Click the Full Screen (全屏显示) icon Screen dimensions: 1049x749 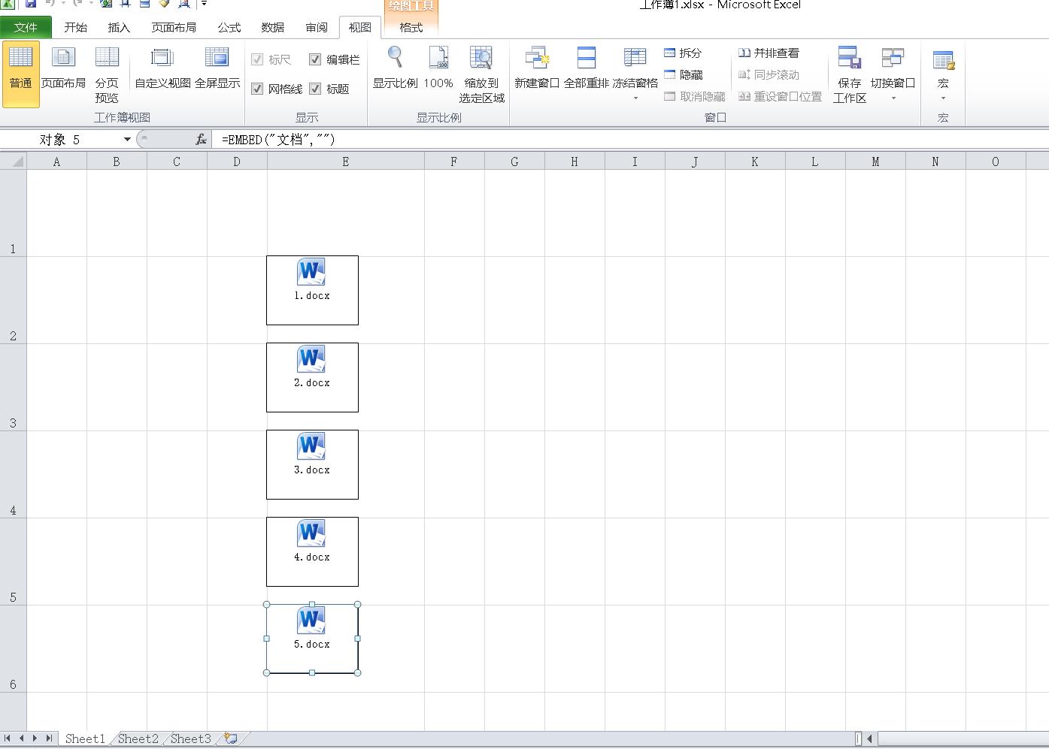tap(217, 59)
